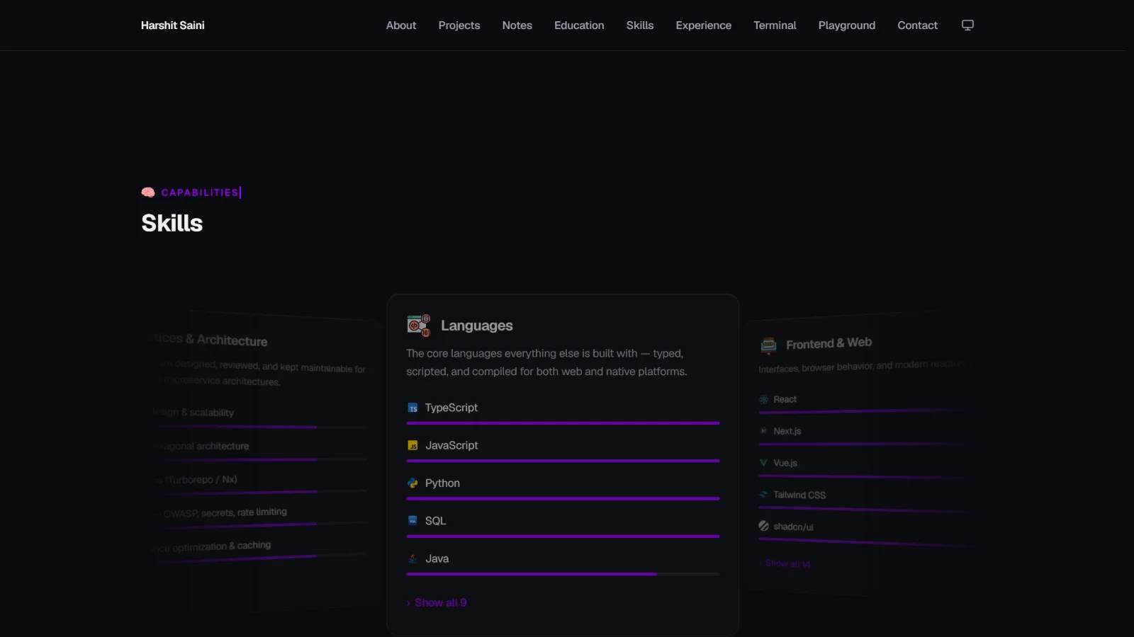Click the JavaScript logo icon

(412, 446)
